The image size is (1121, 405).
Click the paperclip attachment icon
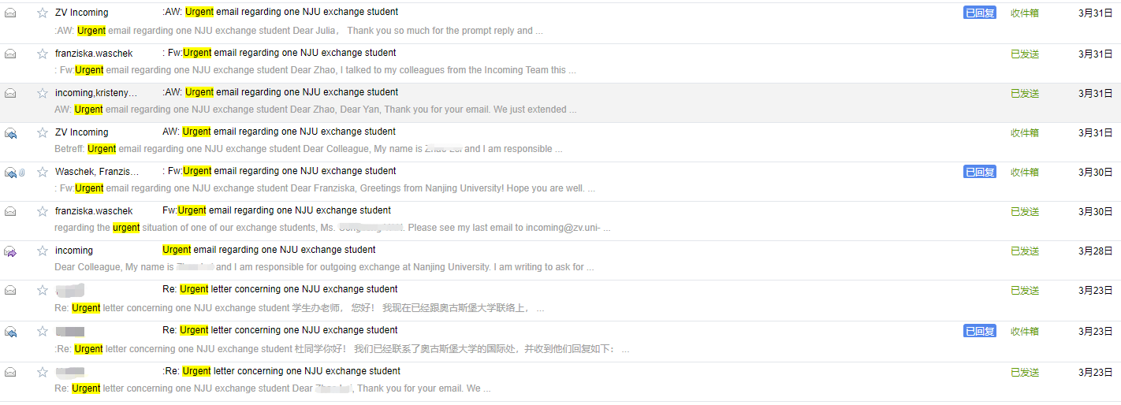[22, 172]
